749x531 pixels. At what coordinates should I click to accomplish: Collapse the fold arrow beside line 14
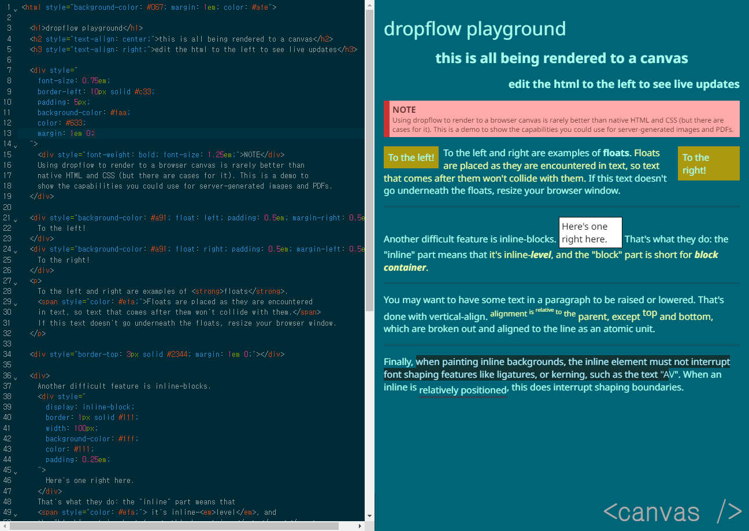coord(15,144)
